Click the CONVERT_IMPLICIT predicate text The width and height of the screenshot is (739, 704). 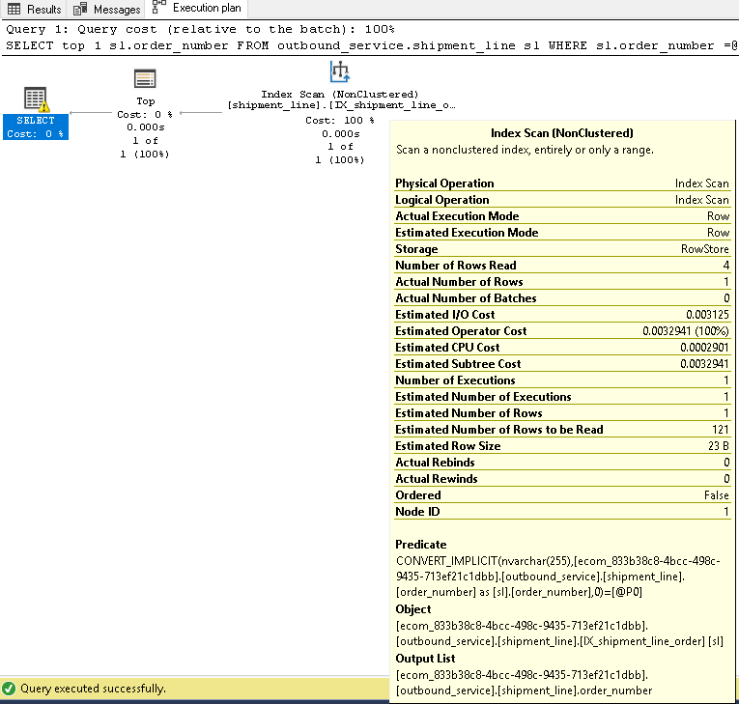point(558,577)
